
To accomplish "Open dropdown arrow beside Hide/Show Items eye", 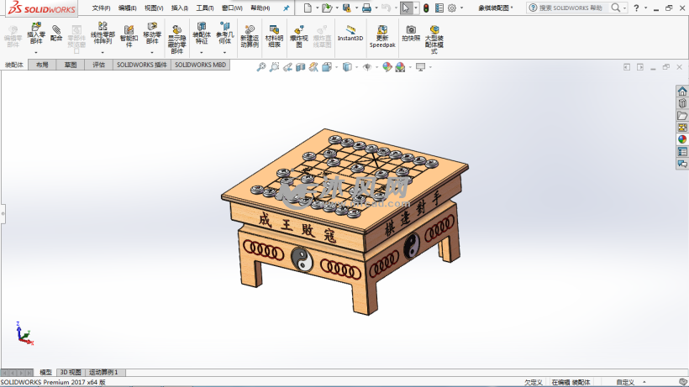I will pos(377,67).
